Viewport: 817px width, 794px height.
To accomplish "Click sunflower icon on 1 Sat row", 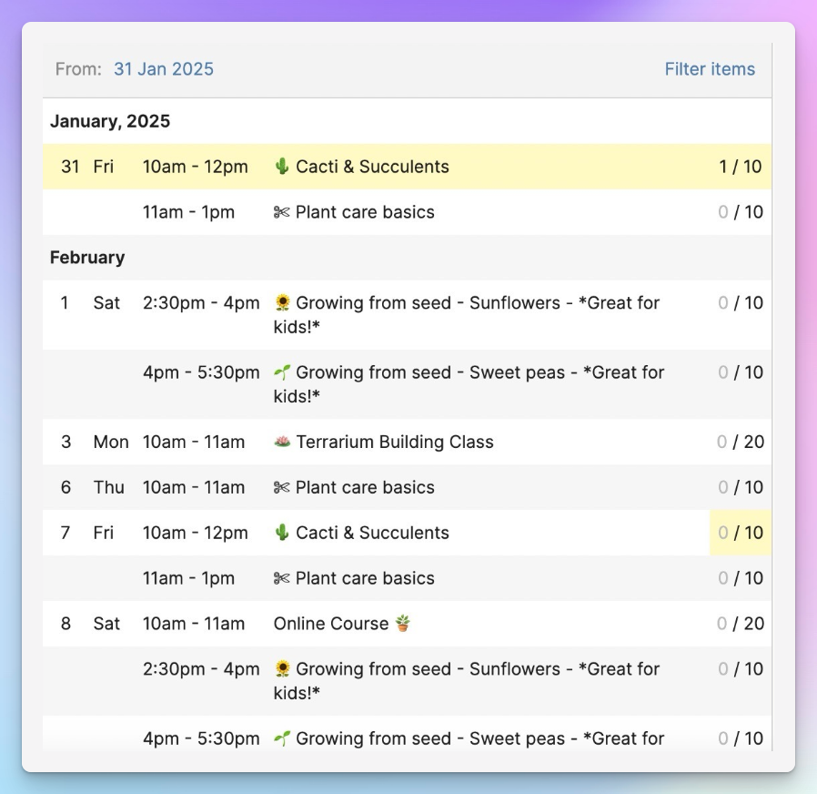I will point(282,302).
